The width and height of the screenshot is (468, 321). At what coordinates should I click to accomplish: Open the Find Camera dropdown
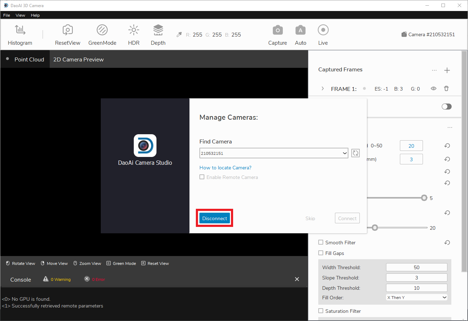274,153
